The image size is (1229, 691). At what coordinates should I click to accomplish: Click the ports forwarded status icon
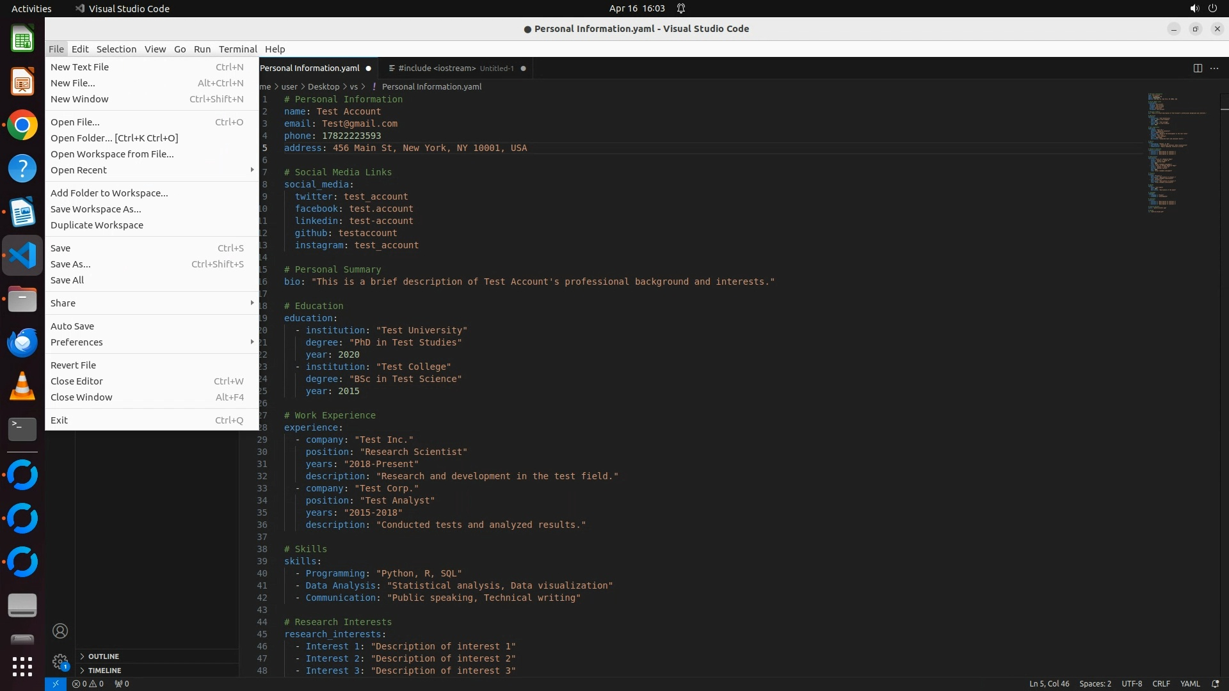[122, 683]
